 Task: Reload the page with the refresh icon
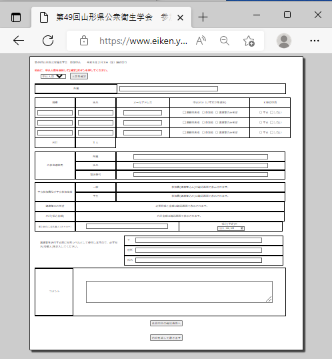coord(48,41)
